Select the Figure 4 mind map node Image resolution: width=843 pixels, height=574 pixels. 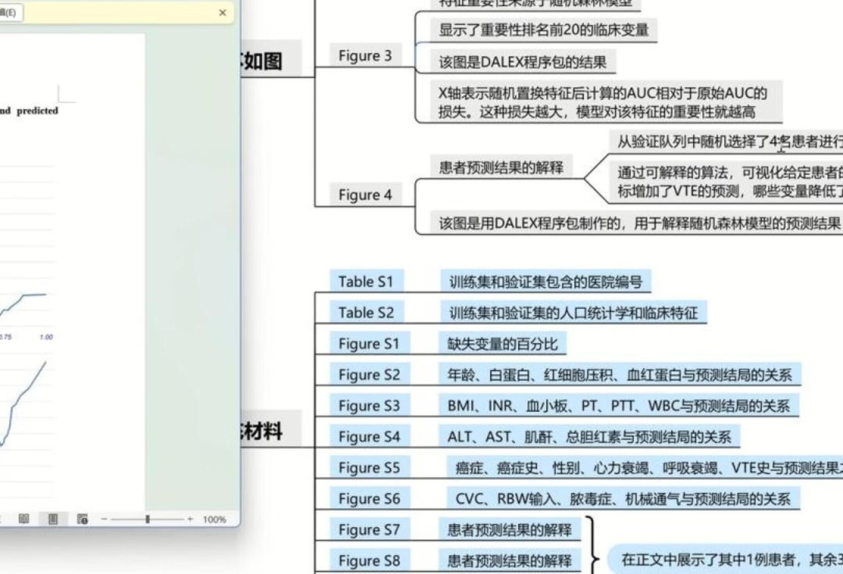(x=365, y=194)
